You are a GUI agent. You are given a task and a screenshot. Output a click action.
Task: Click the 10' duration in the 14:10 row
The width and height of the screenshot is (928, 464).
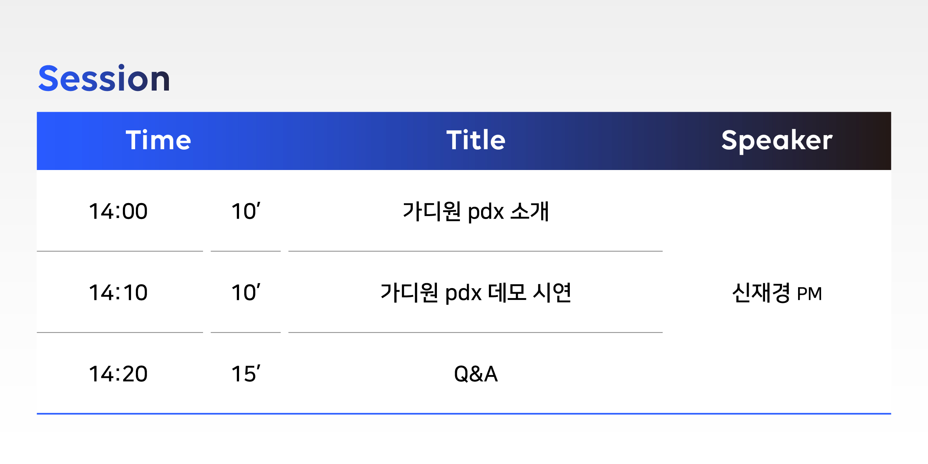click(246, 293)
